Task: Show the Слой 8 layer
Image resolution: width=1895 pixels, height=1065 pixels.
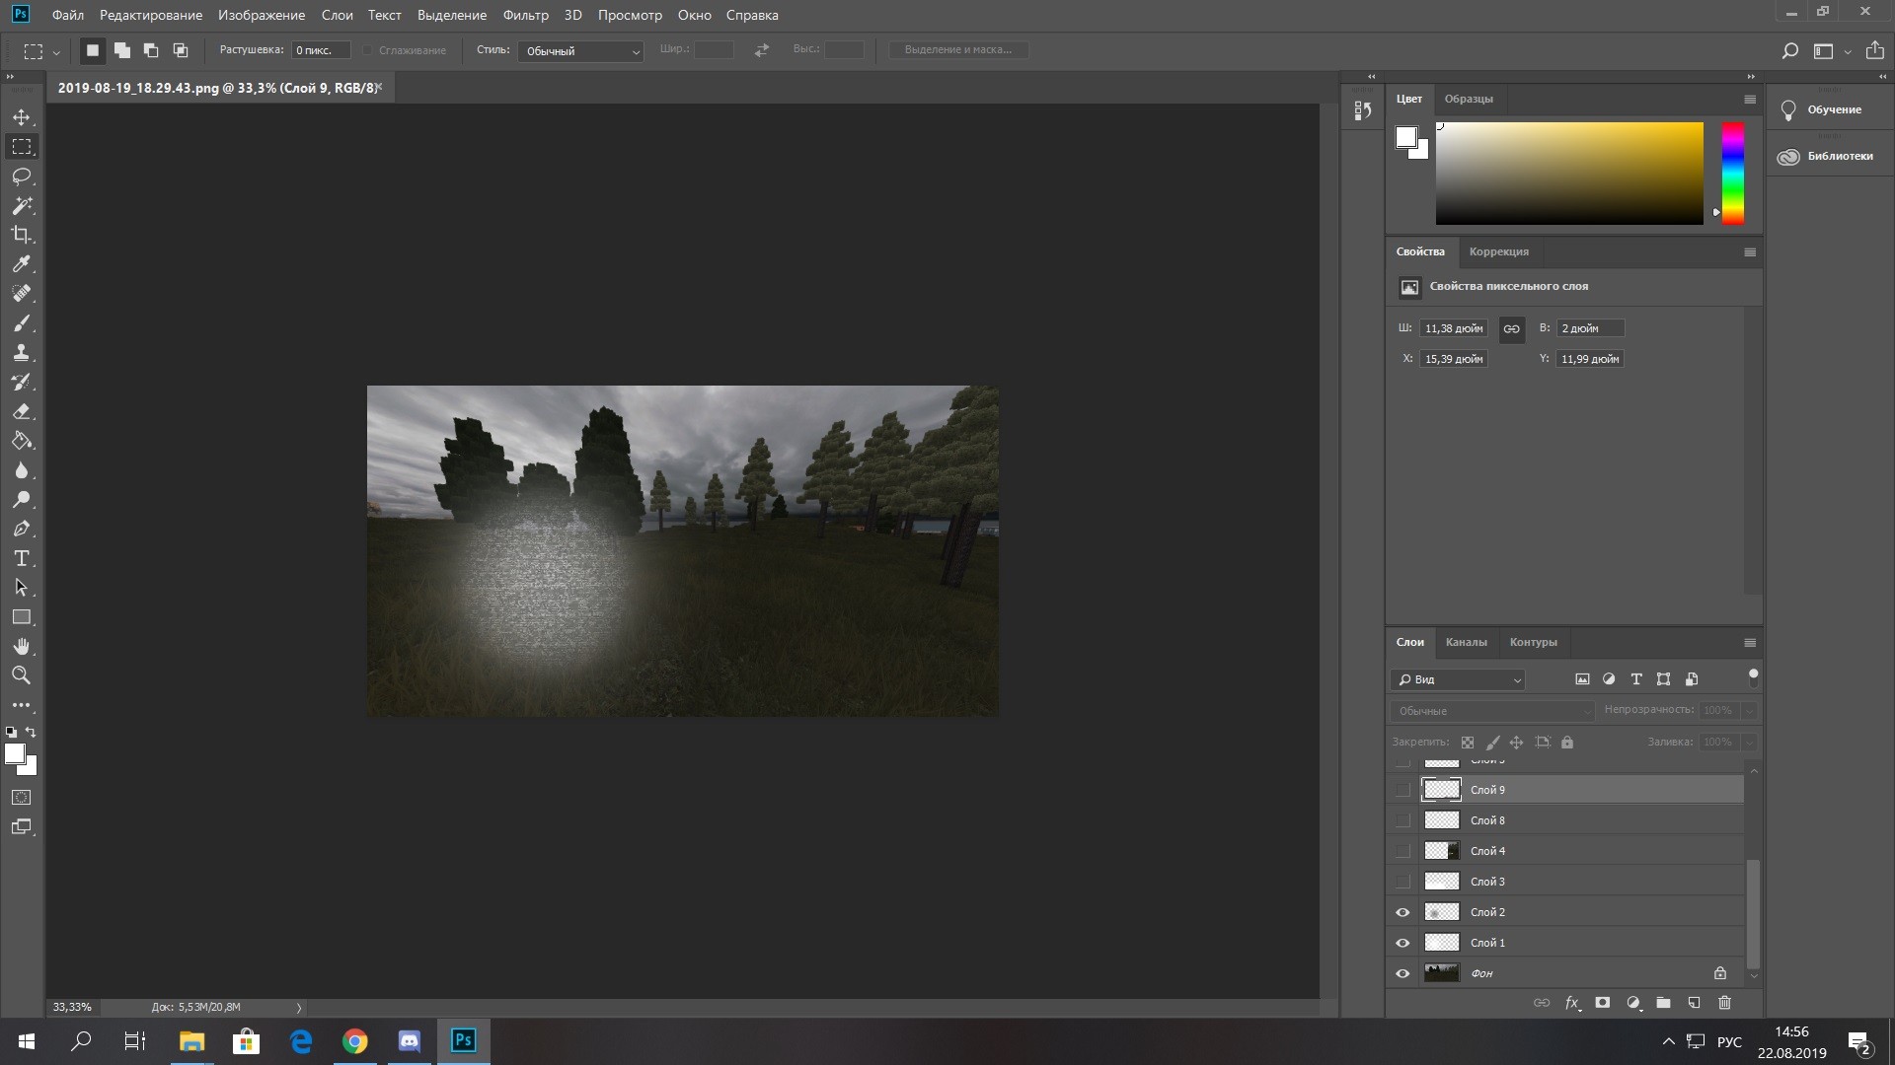Action: click(x=1402, y=820)
